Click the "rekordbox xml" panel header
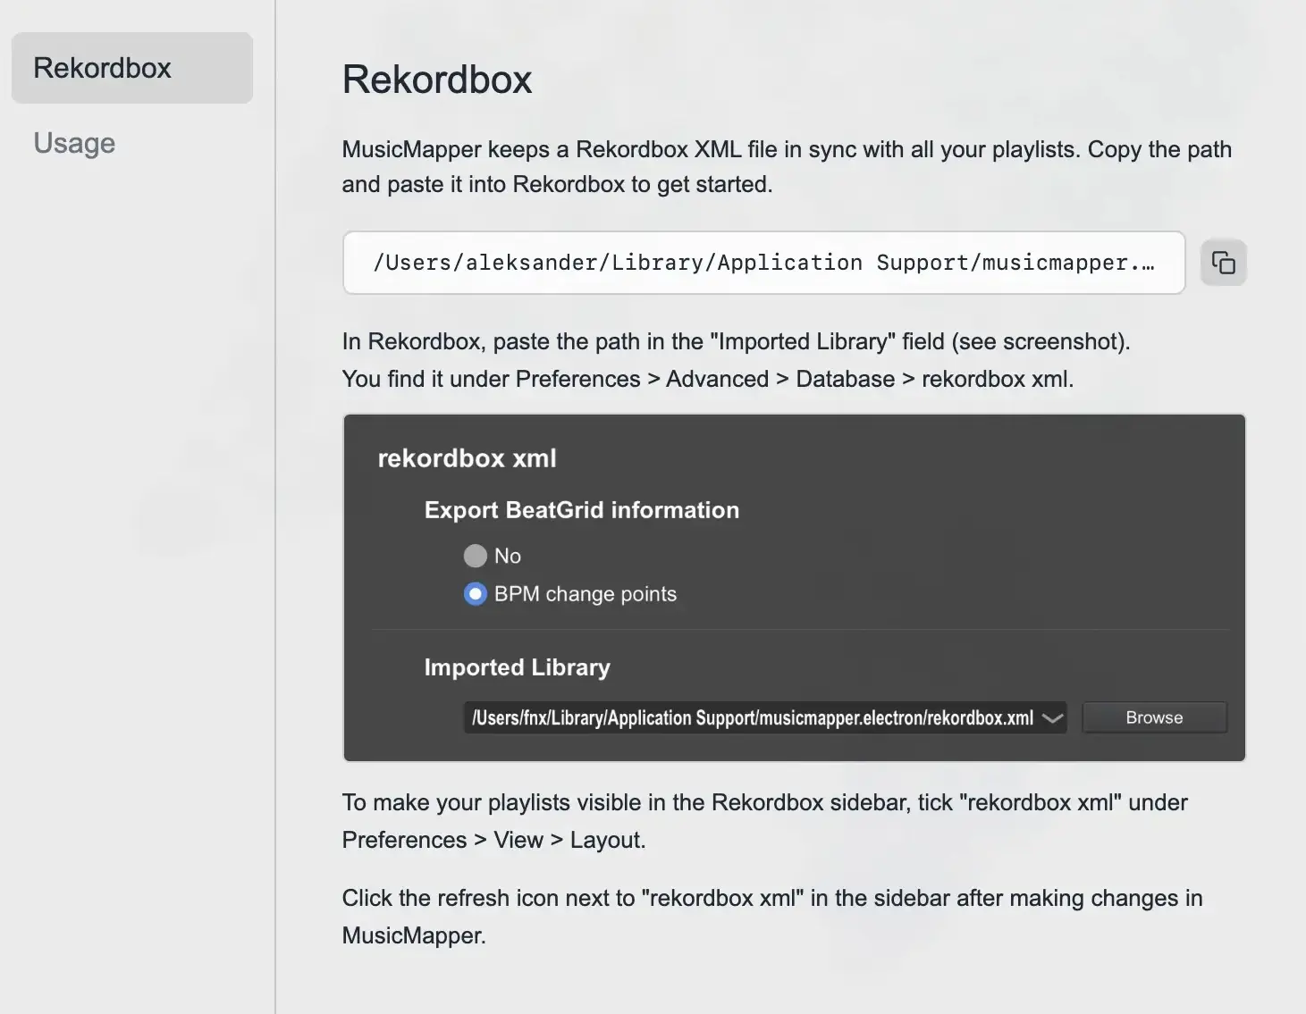 coord(468,457)
